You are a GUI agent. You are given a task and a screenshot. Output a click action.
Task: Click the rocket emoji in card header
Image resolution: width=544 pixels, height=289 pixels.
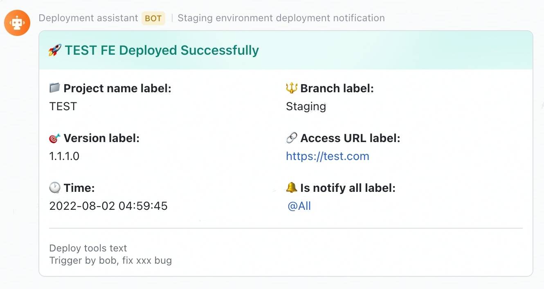55,51
